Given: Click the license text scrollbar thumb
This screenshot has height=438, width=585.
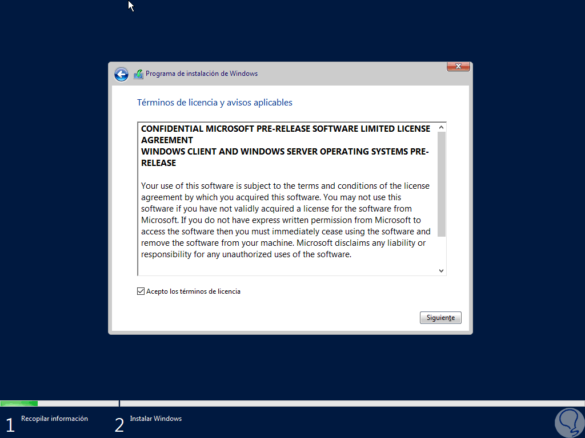Looking at the screenshot, I should click(x=442, y=184).
